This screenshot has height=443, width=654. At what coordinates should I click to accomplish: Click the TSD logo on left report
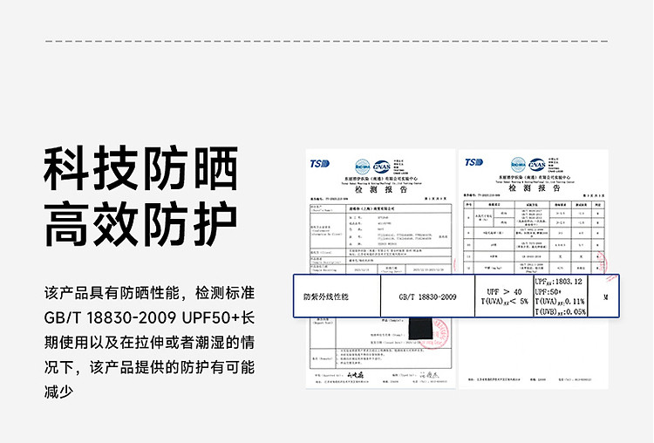click(x=319, y=162)
